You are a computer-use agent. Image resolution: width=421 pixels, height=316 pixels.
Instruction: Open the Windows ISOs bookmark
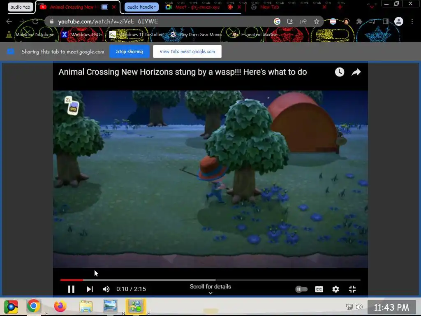[82, 35]
